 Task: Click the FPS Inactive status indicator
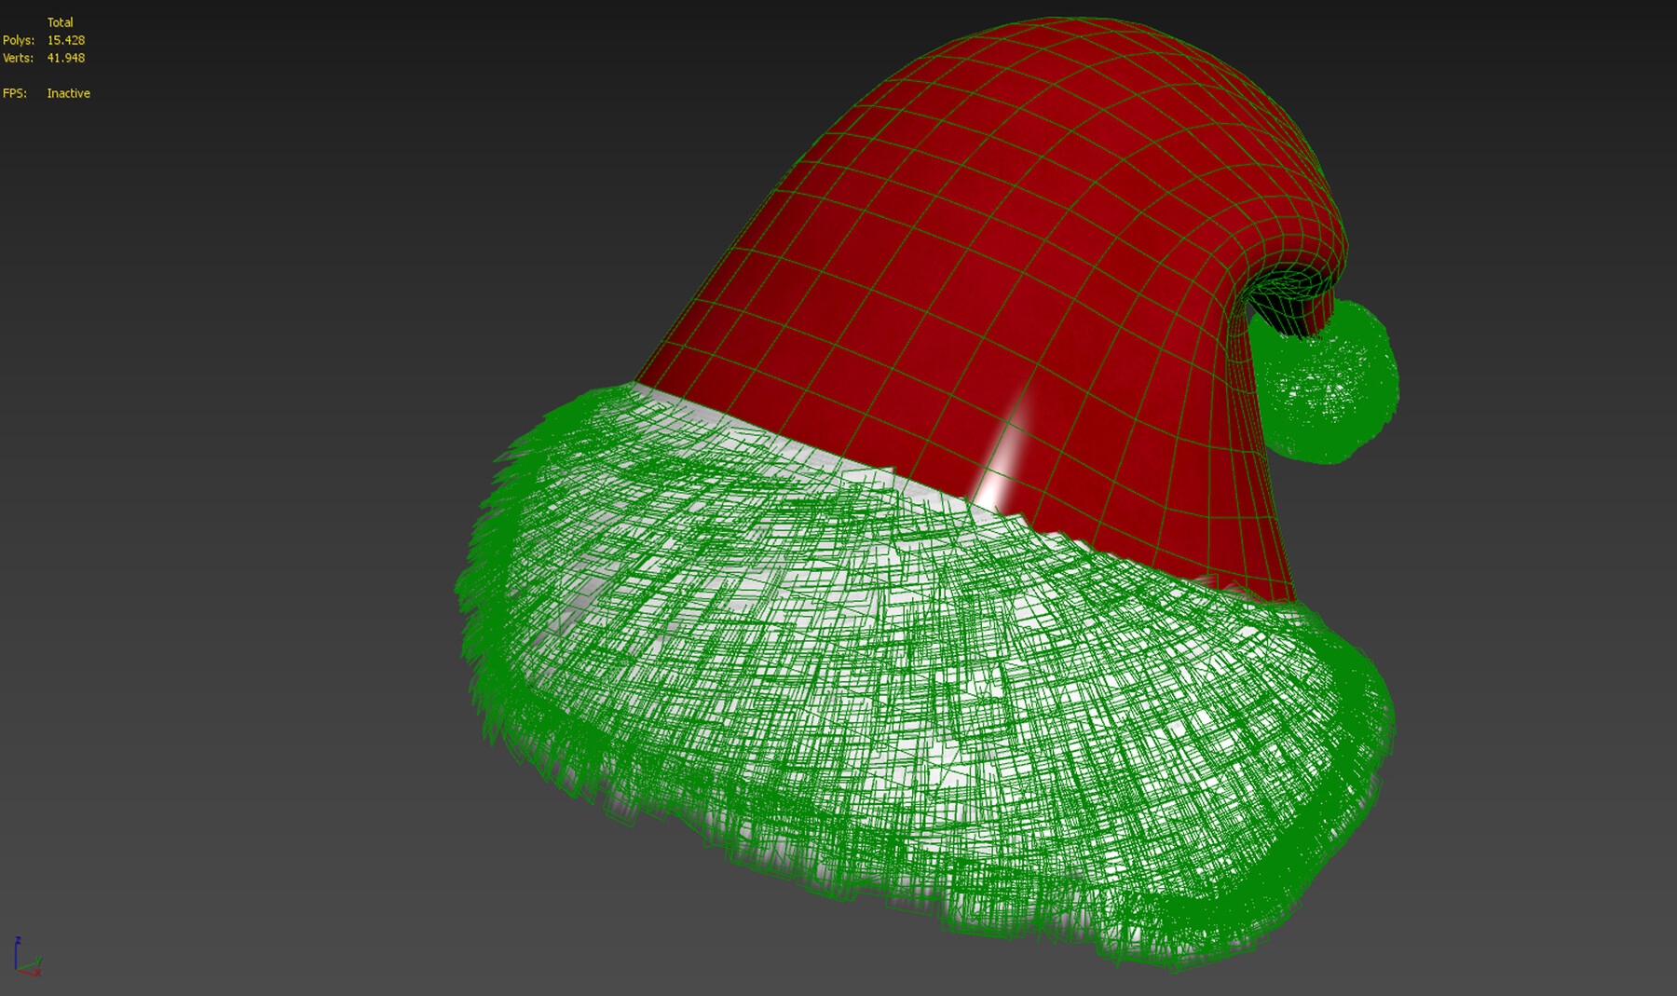(68, 93)
